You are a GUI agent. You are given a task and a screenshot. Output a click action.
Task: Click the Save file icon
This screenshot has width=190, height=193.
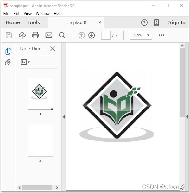coord(9,35)
